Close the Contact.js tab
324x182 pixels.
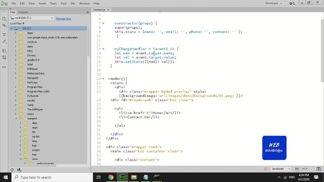[x=108, y=10]
